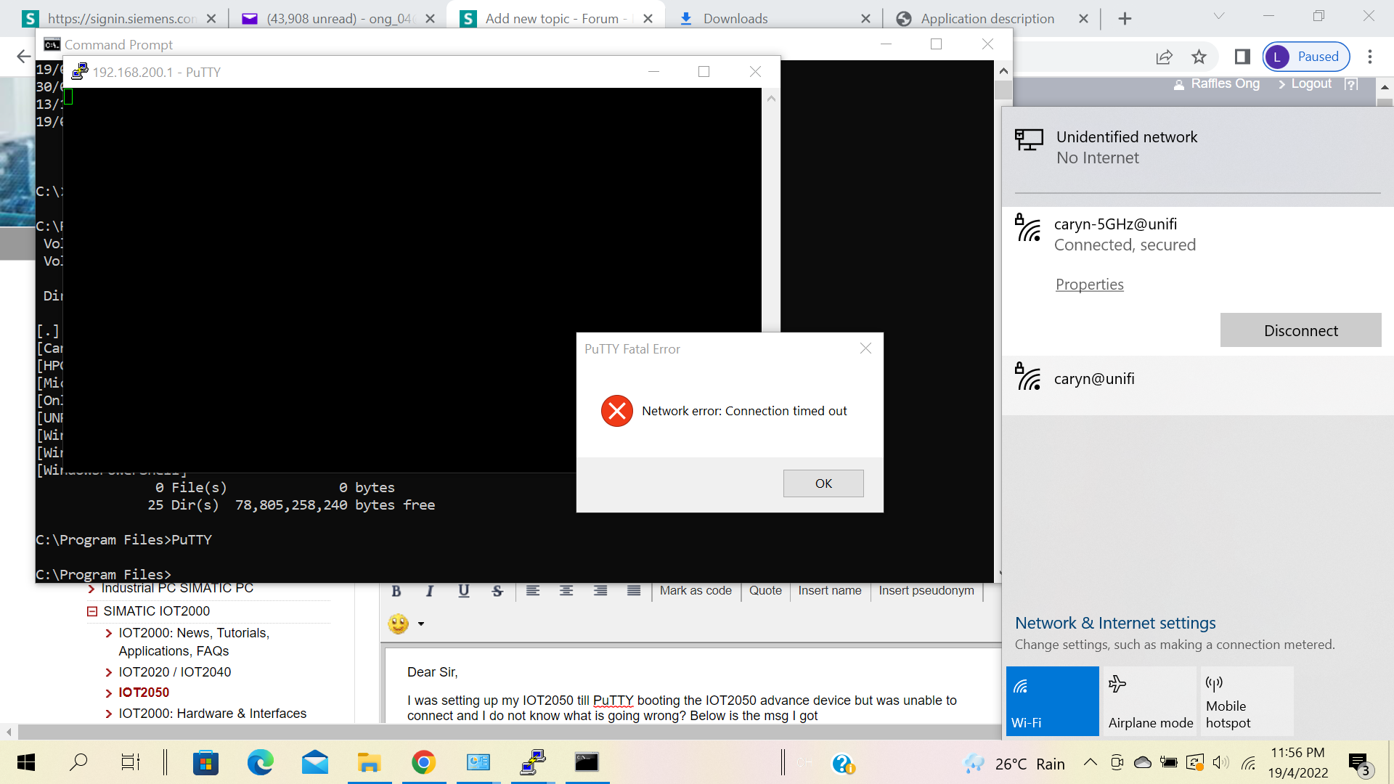Image resolution: width=1394 pixels, height=784 pixels.
Task: Toggle Mobile hotspot tile
Action: click(1247, 701)
